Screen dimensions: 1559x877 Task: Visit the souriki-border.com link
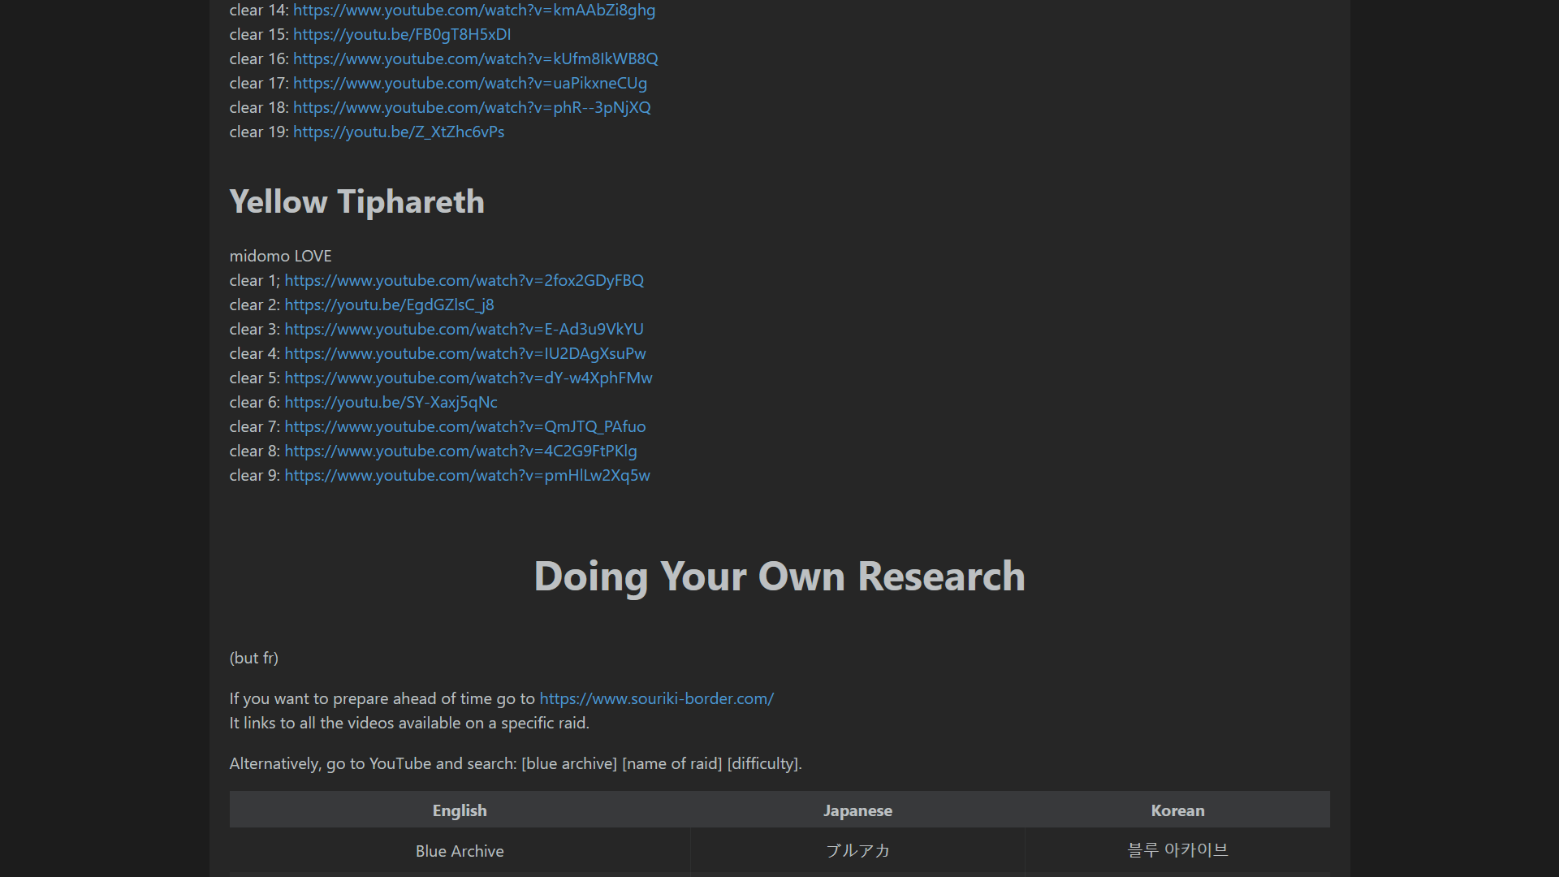coord(656,699)
